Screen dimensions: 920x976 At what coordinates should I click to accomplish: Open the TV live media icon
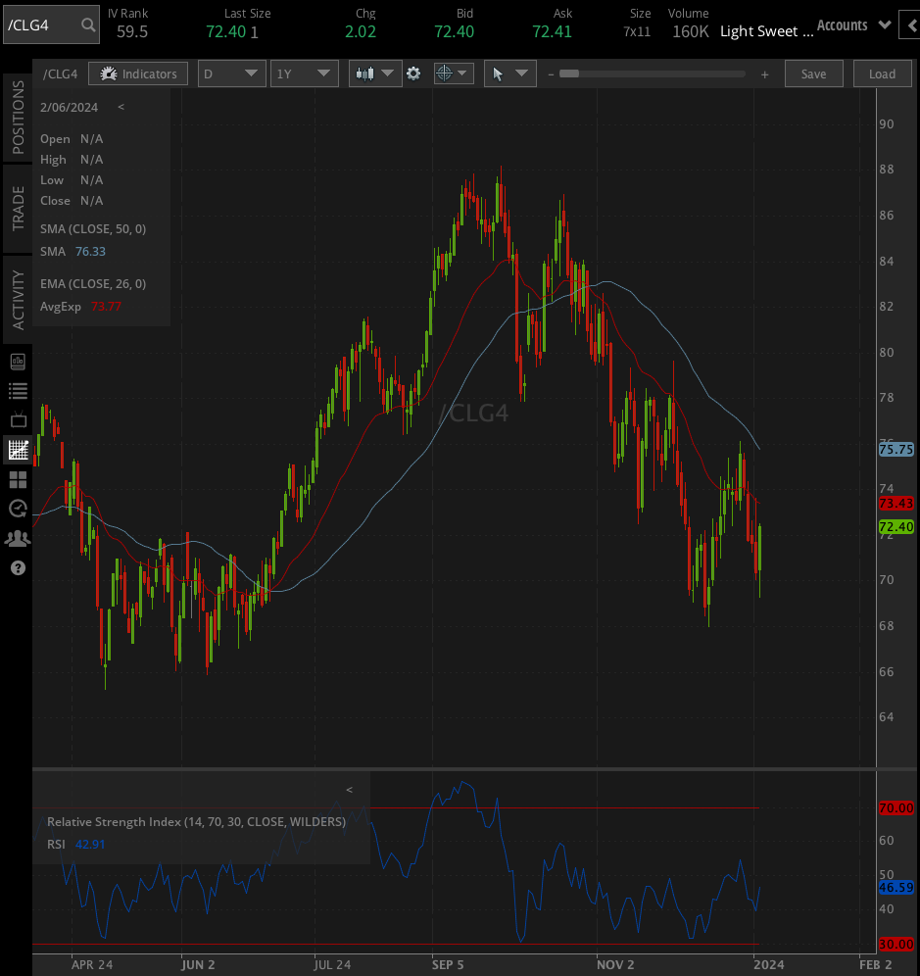click(x=17, y=419)
